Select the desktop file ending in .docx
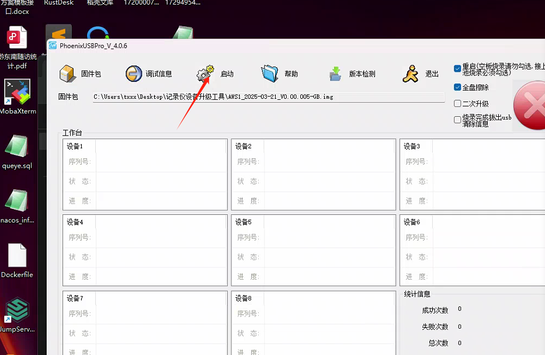Image resolution: width=545 pixels, height=355 pixels. 17,7
